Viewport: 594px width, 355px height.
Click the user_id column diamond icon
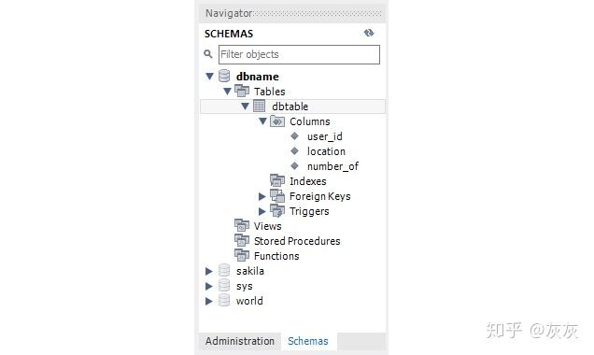(x=294, y=136)
